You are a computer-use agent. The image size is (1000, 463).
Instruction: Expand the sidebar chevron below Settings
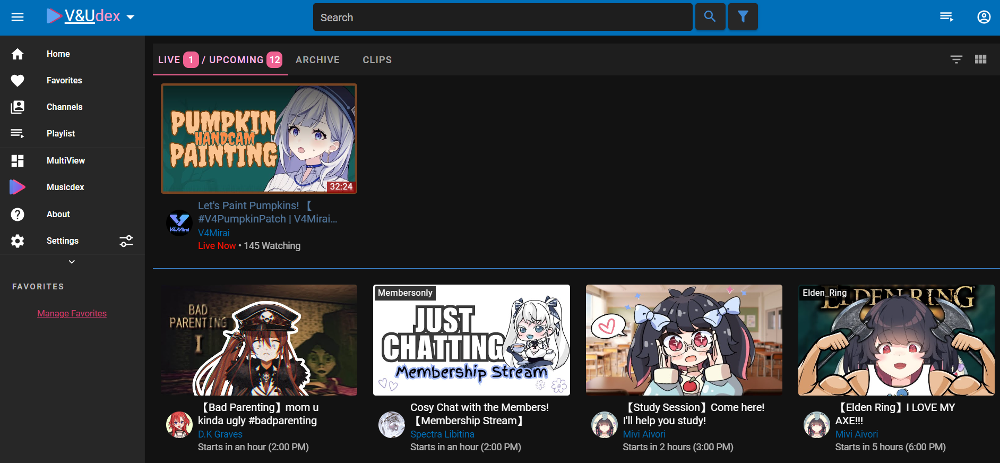click(x=72, y=262)
